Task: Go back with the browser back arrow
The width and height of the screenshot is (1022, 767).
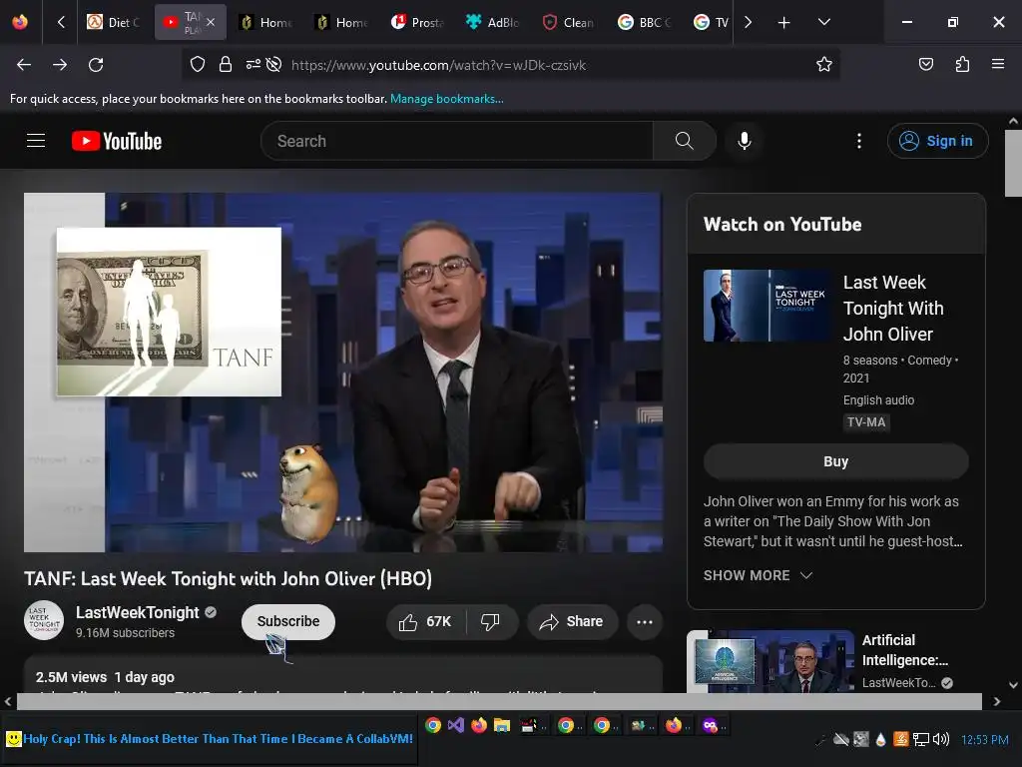Action: pos(24,65)
